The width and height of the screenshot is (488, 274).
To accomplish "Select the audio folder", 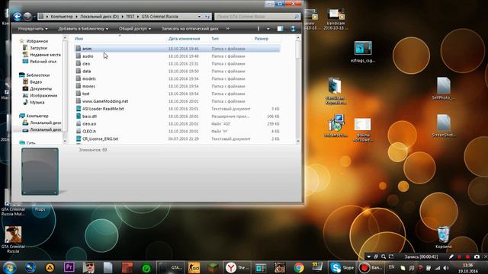I will tap(177, 56).
